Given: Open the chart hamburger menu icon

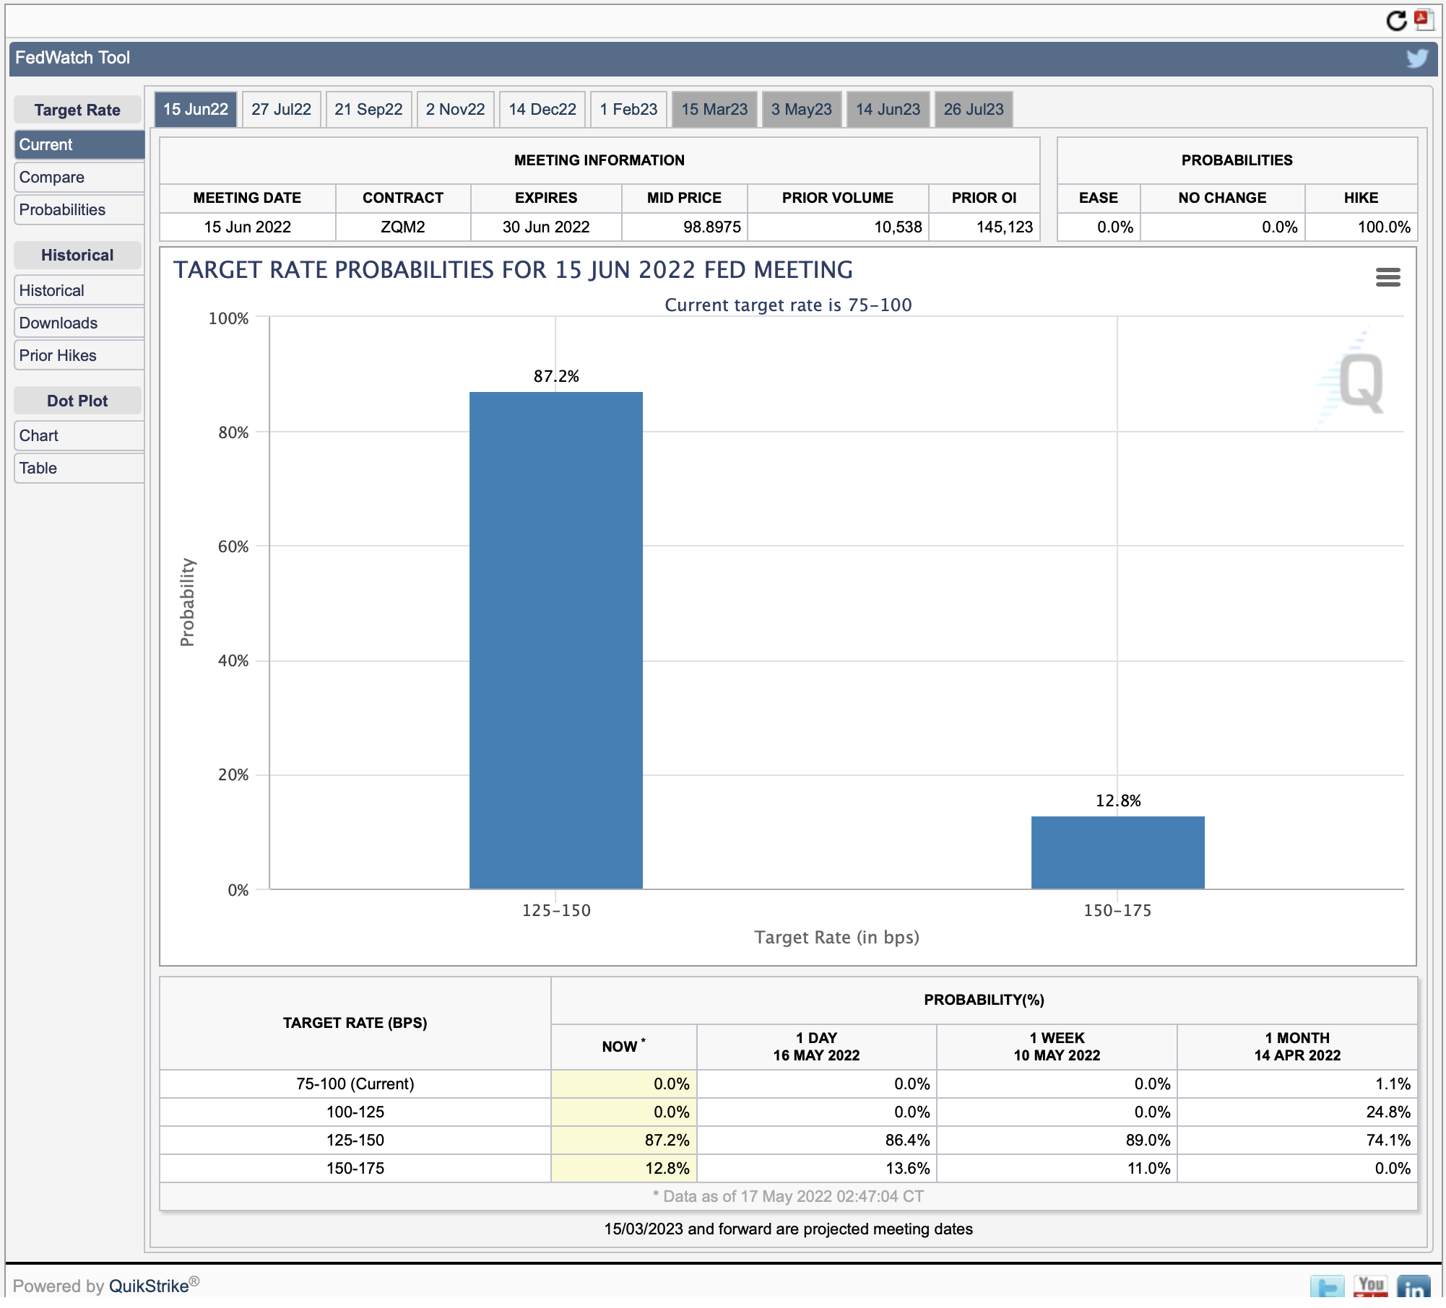Looking at the screenshot, I should 1387,277.
